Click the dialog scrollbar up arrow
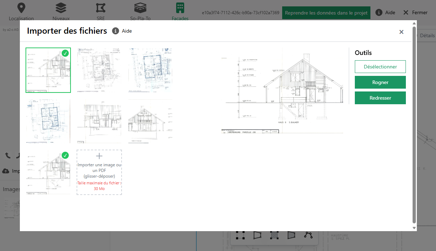 [x=414, y=23]
